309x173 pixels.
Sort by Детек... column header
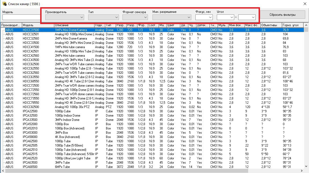coord(203,25)
